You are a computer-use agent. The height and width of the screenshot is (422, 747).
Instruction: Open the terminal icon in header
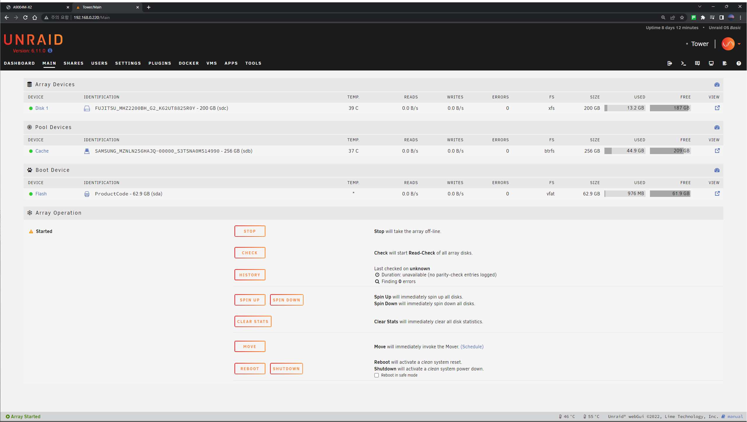point(683,63)
